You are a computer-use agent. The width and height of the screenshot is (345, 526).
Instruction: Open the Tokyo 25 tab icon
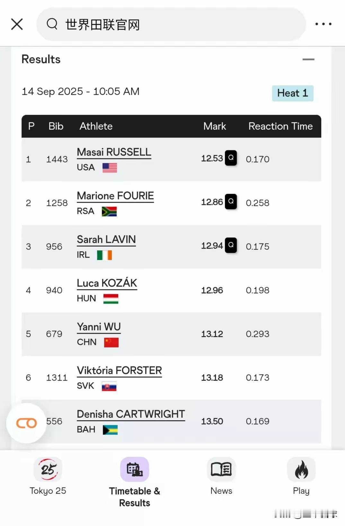tap(48, 469)
